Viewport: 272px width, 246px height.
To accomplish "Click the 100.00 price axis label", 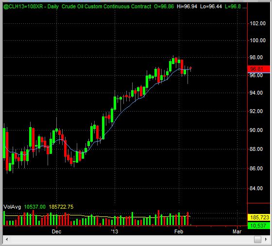I will point(257,40).
